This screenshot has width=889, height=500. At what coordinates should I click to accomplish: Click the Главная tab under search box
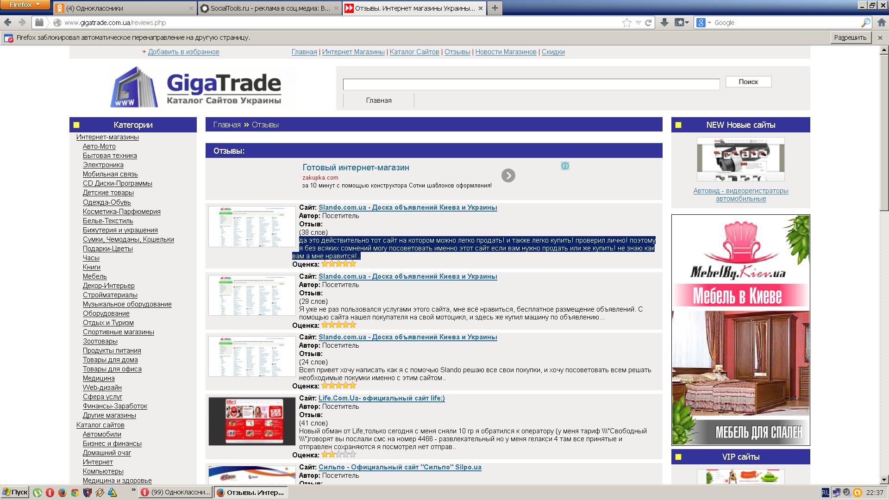pos(379,100)
